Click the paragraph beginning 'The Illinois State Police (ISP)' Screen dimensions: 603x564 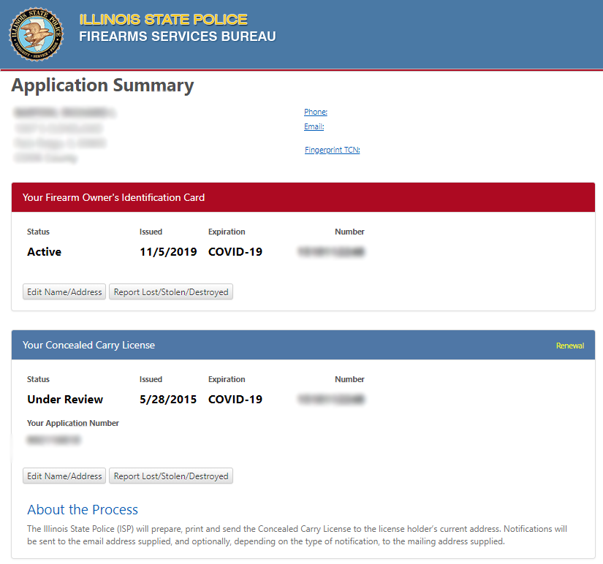(297, 535)
